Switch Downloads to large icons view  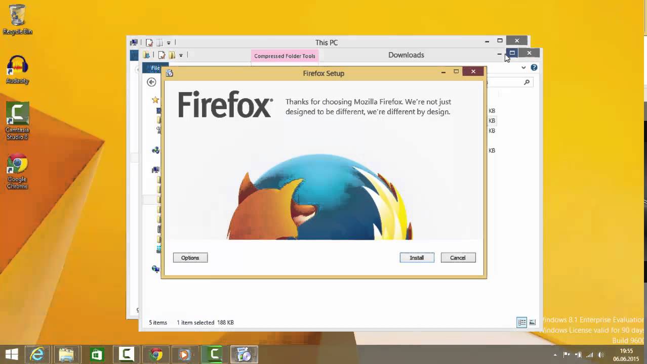pos(532,323)
